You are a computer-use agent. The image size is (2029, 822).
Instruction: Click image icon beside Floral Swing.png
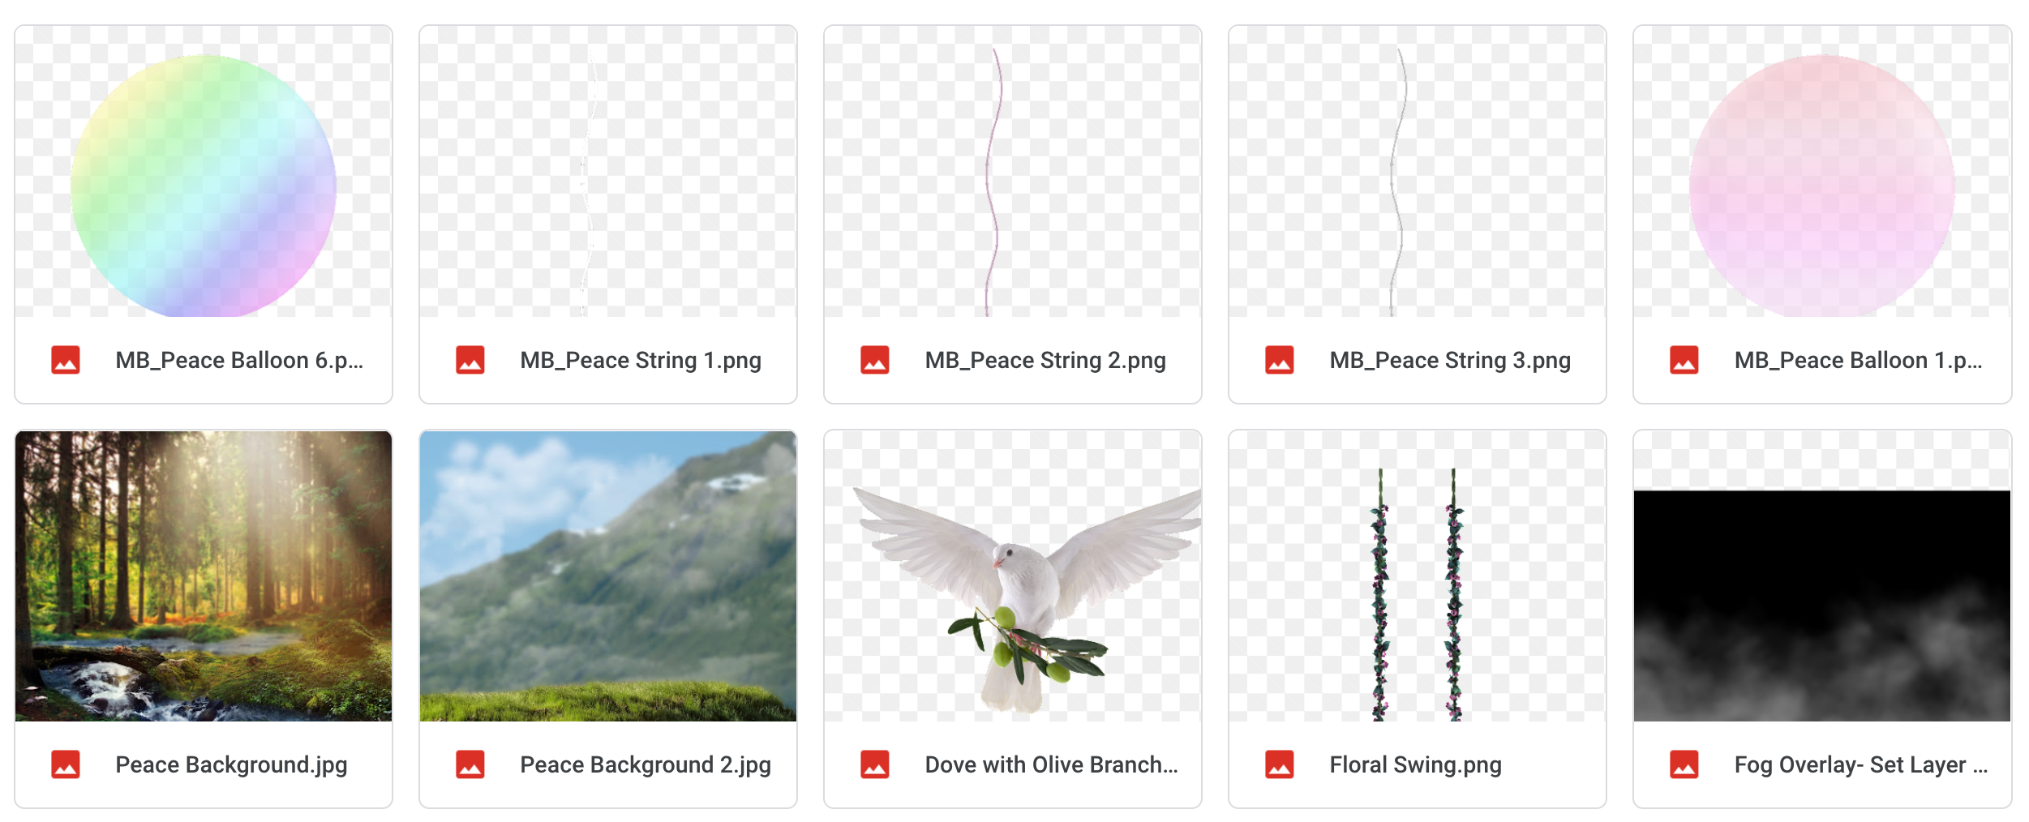click(1280, 764)
